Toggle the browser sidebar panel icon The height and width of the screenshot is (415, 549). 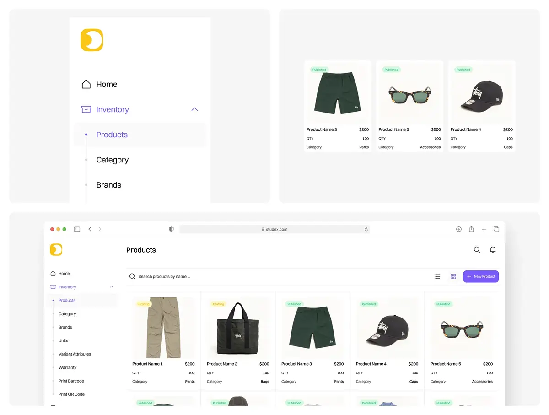coord(77,229)
